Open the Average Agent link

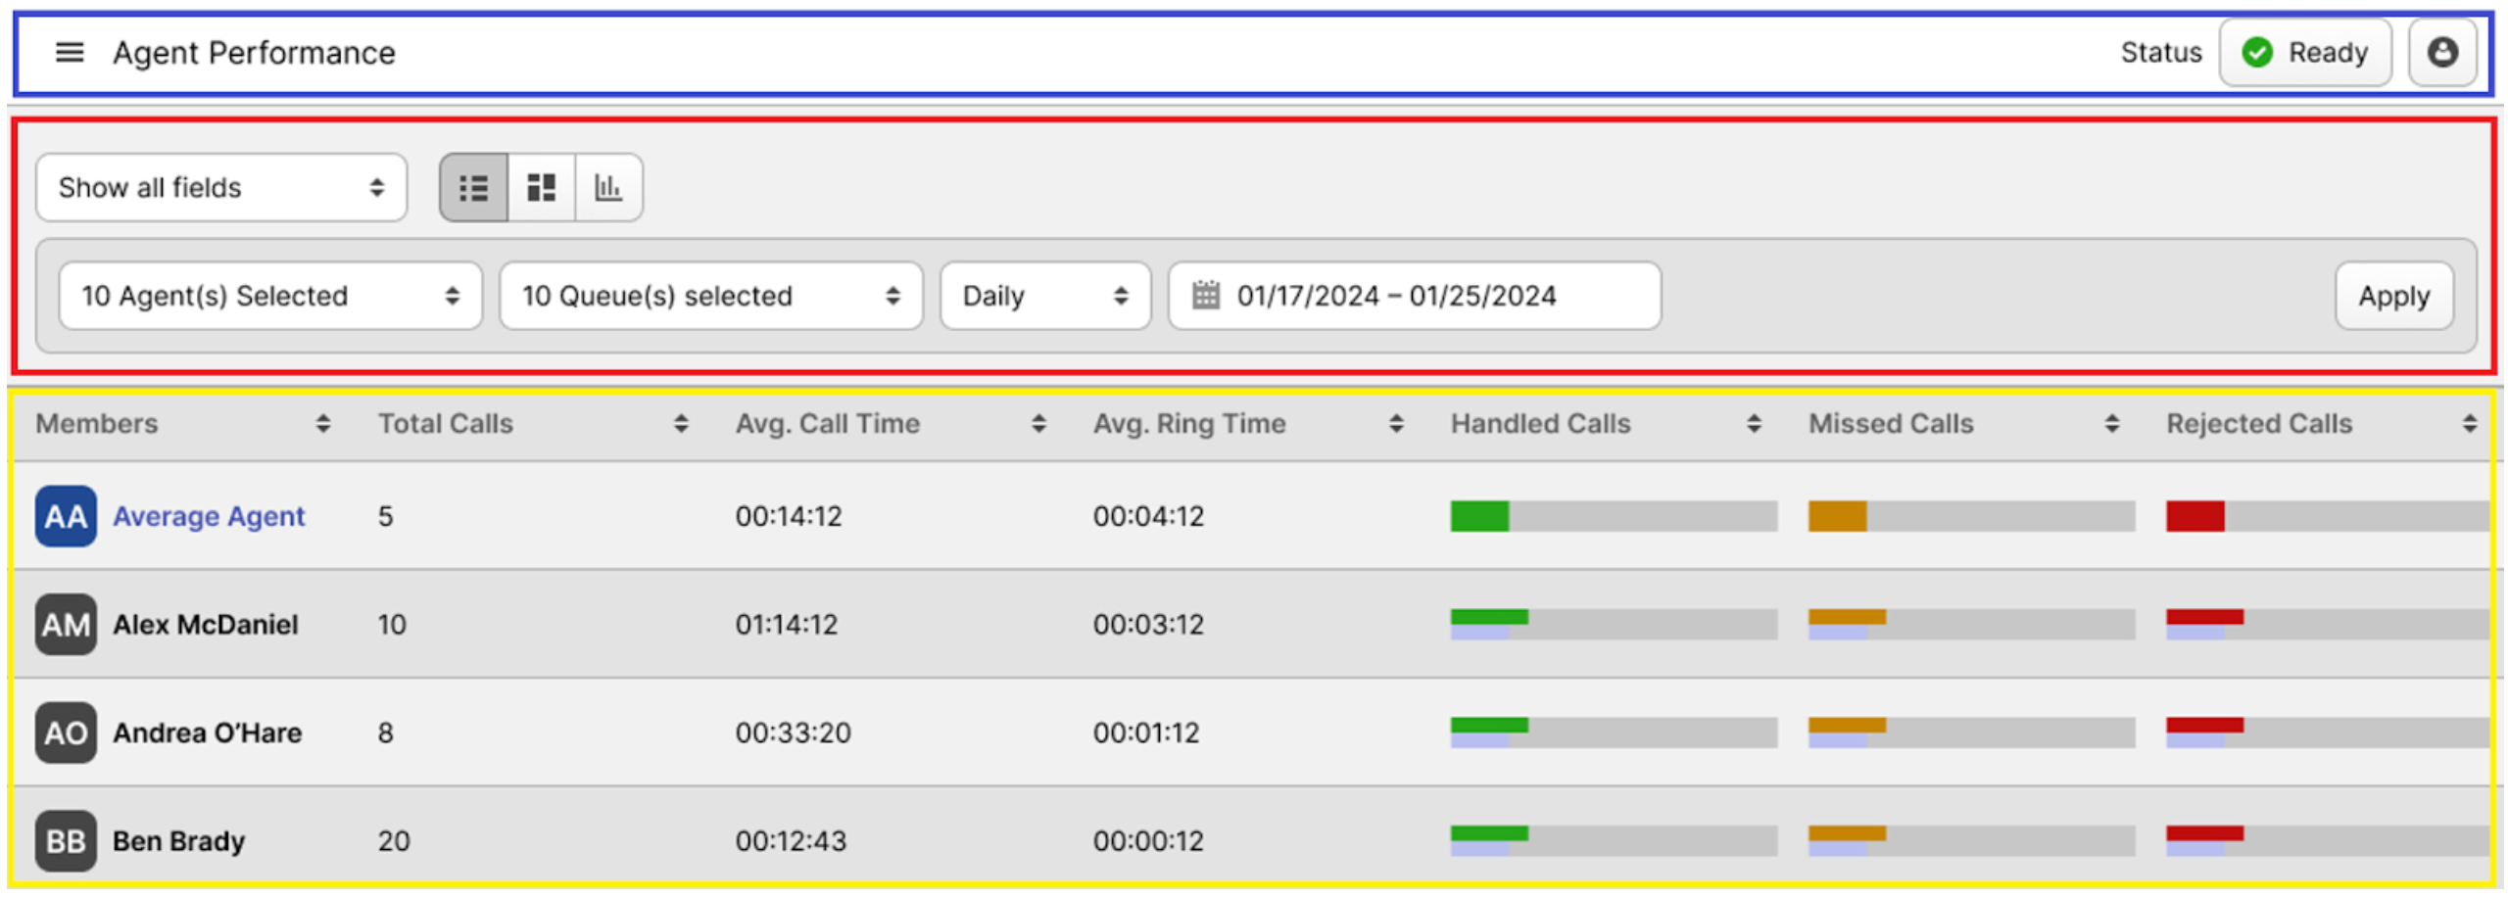coord(209,516)
